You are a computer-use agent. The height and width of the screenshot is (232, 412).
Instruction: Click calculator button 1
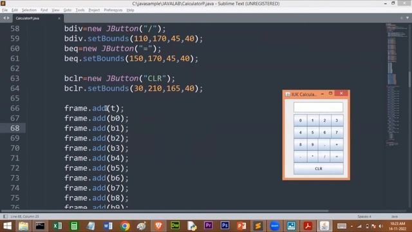[312, 121]
